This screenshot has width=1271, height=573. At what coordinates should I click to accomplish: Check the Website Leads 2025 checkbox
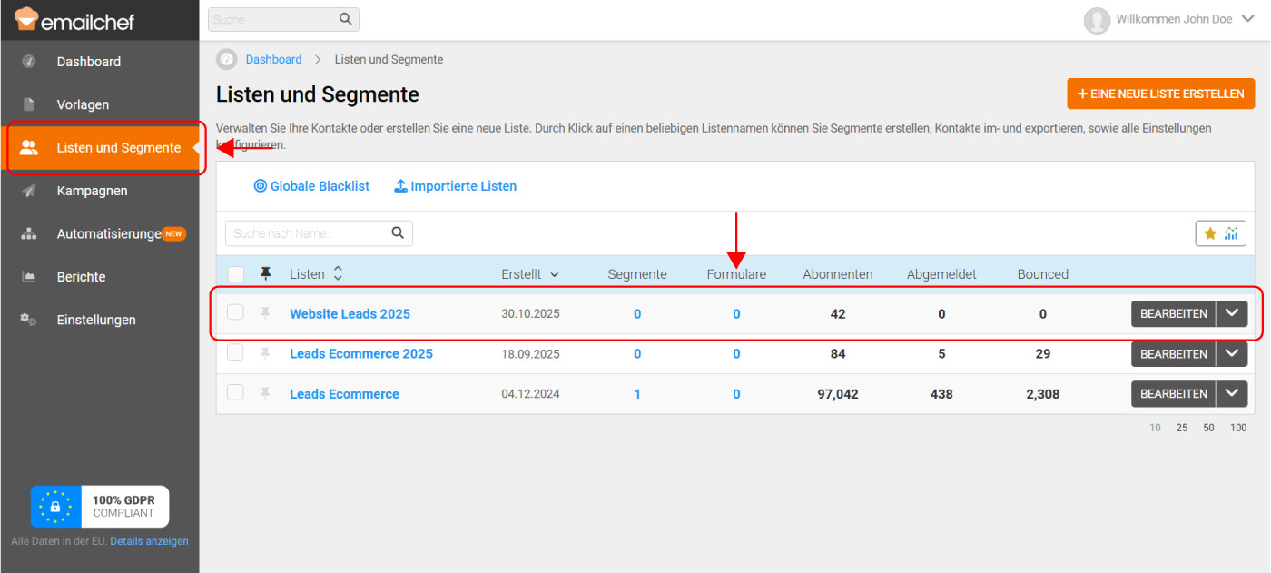pyautogui.click(x=235, y=312)
